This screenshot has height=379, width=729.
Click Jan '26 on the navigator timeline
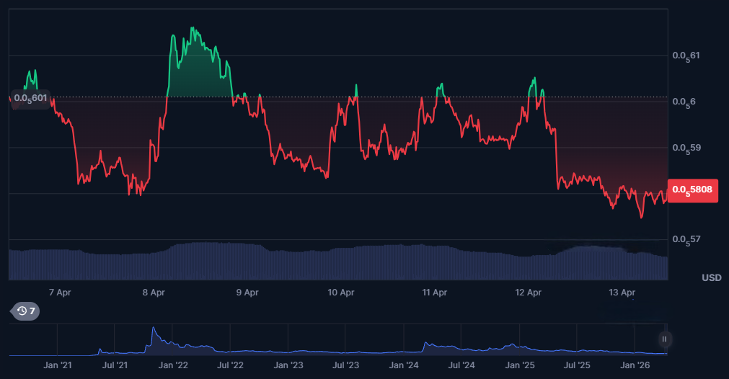coord(635,366)
